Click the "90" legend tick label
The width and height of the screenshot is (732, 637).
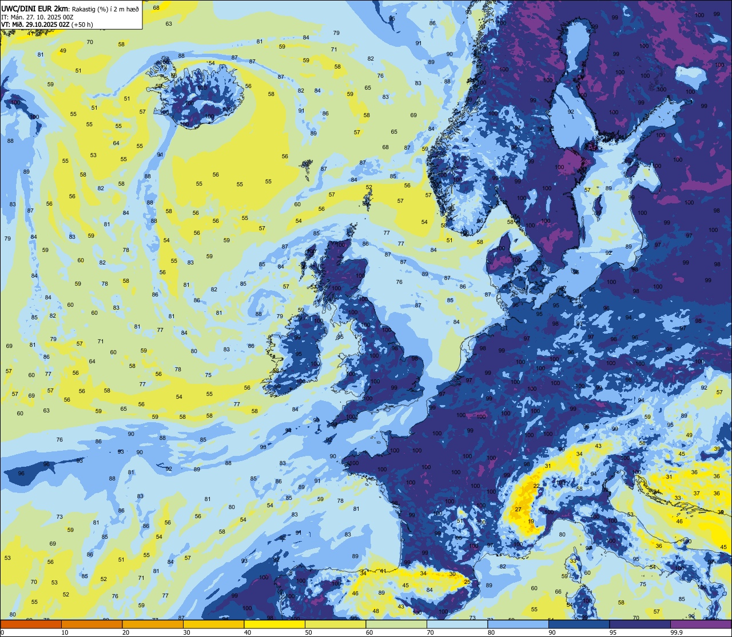point(552,632)
